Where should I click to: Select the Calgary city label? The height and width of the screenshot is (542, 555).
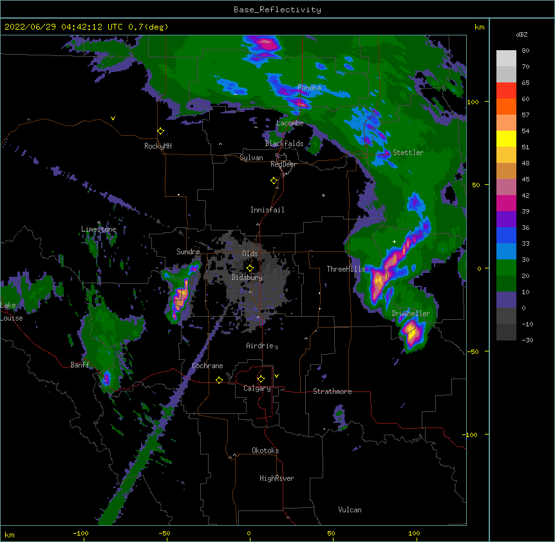click(x=257, y=388)
